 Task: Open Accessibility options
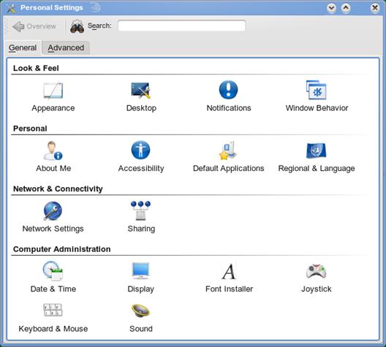pos(140,150)
